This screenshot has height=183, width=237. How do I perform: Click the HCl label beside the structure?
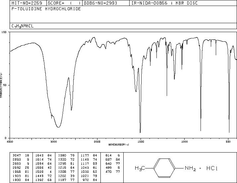(212, 168)
